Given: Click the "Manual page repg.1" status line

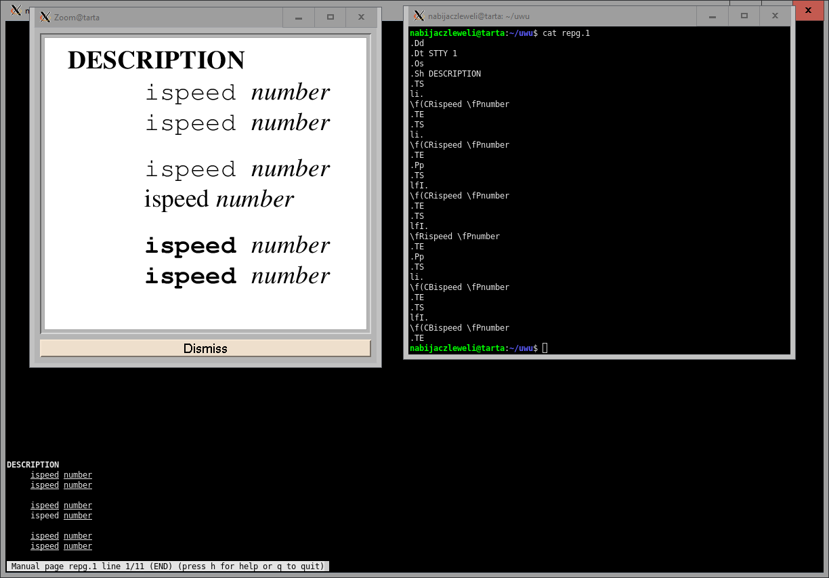Looking at the screenshot, I should point(168,566).
